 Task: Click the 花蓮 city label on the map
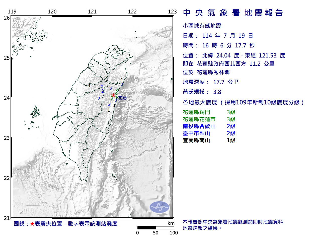point(123,98)
